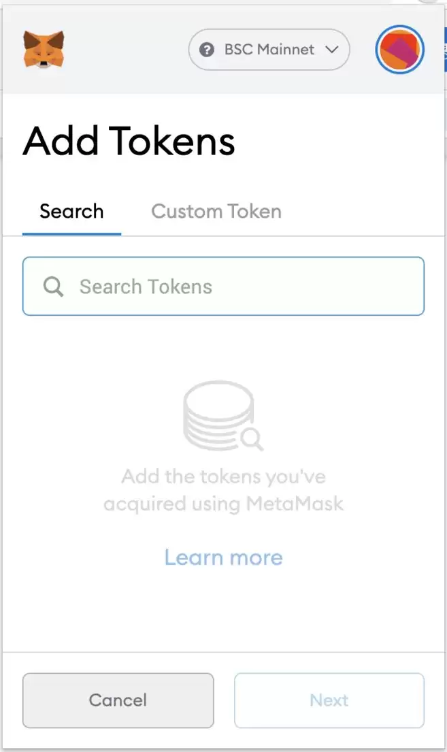Screen dimensions: 447x752
Task: Focus the Search Tokens input field
Action: click(245, 287)
